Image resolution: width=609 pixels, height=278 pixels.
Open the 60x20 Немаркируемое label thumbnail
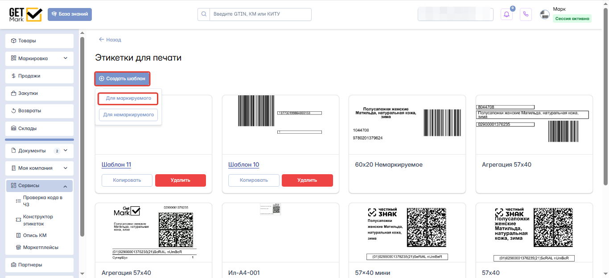coord(407,125)
